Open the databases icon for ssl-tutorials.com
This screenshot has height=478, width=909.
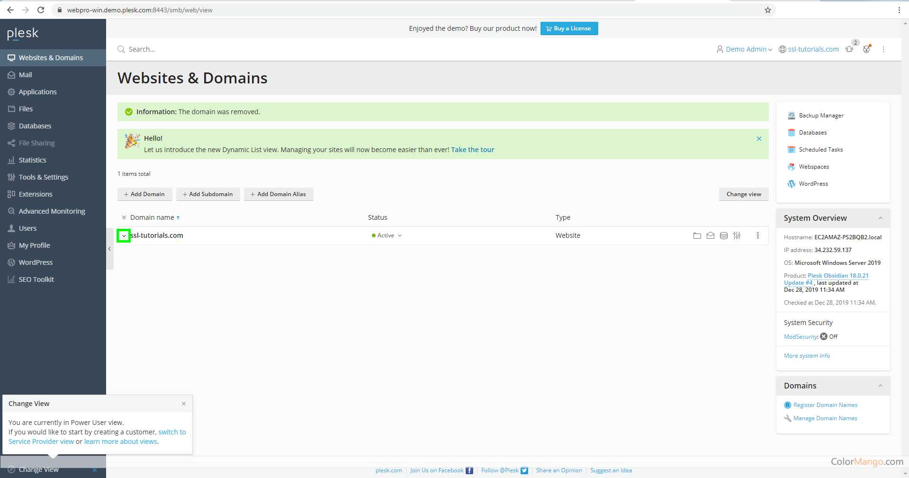point(723,235)
